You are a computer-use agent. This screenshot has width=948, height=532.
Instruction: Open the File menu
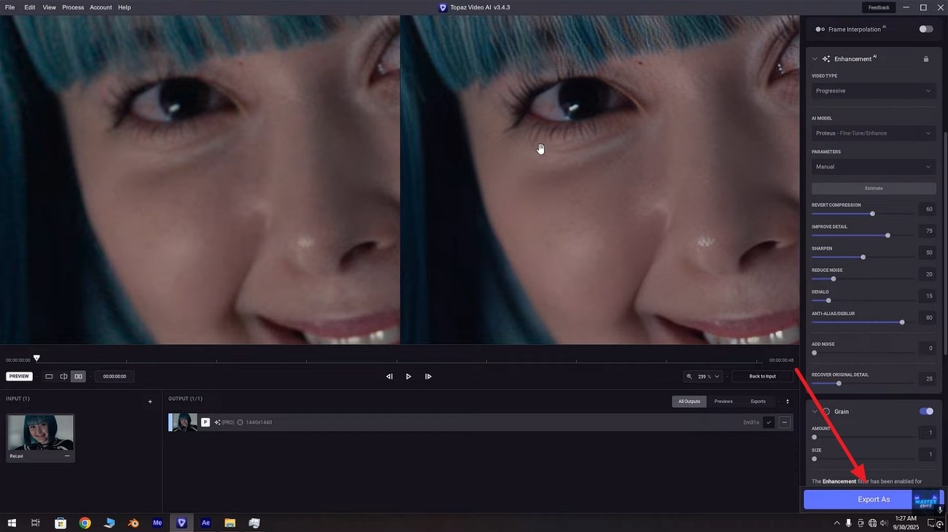click(10, 7)
